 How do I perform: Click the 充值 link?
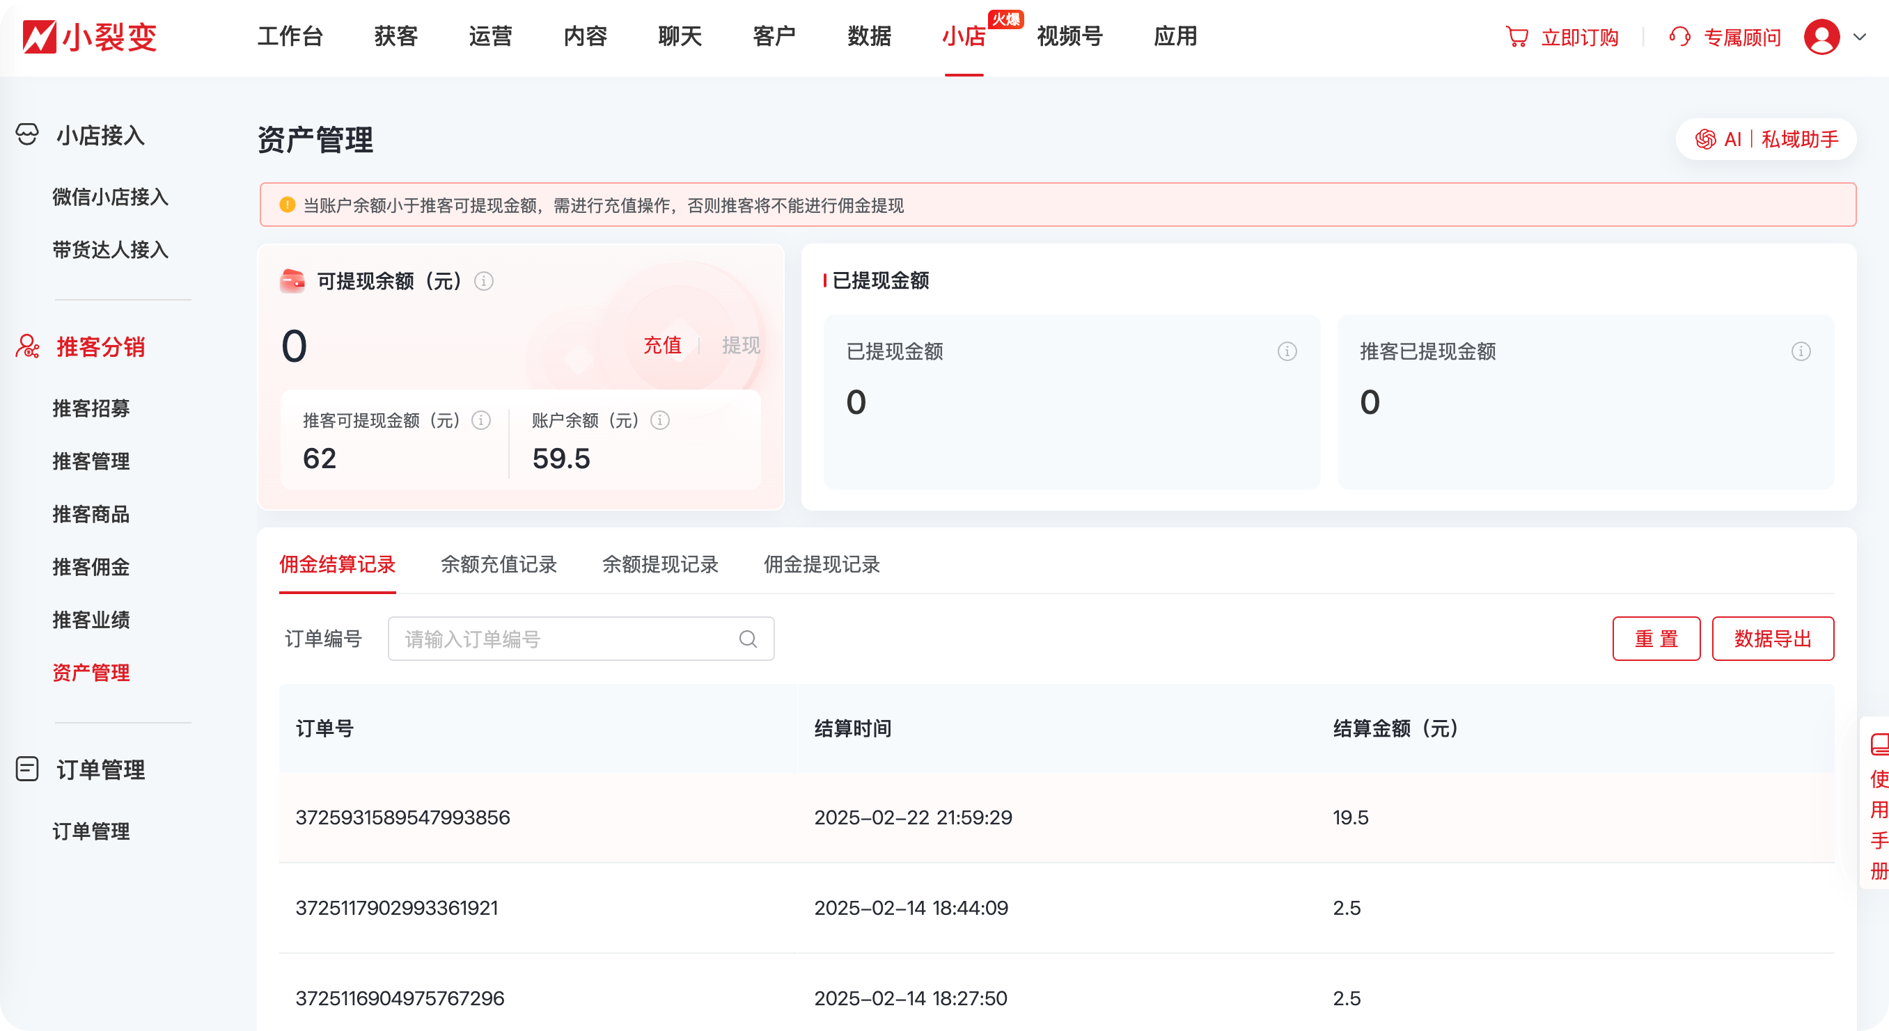click(x=662, y=345)
